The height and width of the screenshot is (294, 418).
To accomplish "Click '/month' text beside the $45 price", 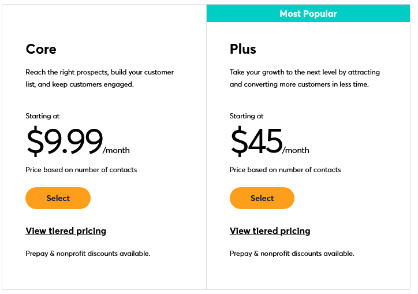I will coord(296,150).
